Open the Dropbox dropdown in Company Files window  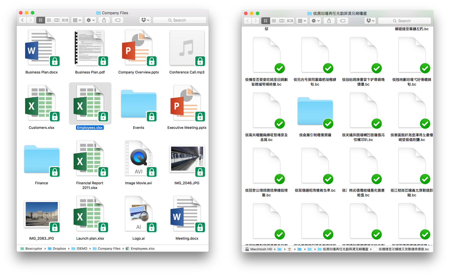pos(145,20)
